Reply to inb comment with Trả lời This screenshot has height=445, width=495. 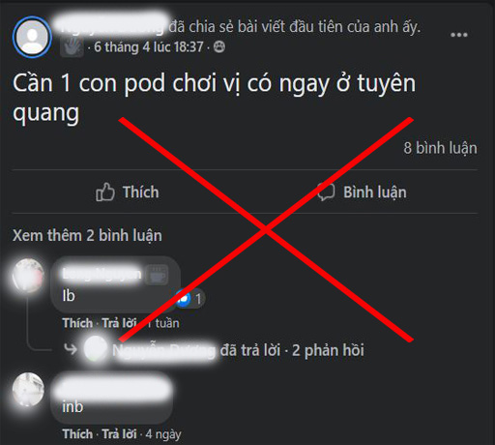point(119,434)
